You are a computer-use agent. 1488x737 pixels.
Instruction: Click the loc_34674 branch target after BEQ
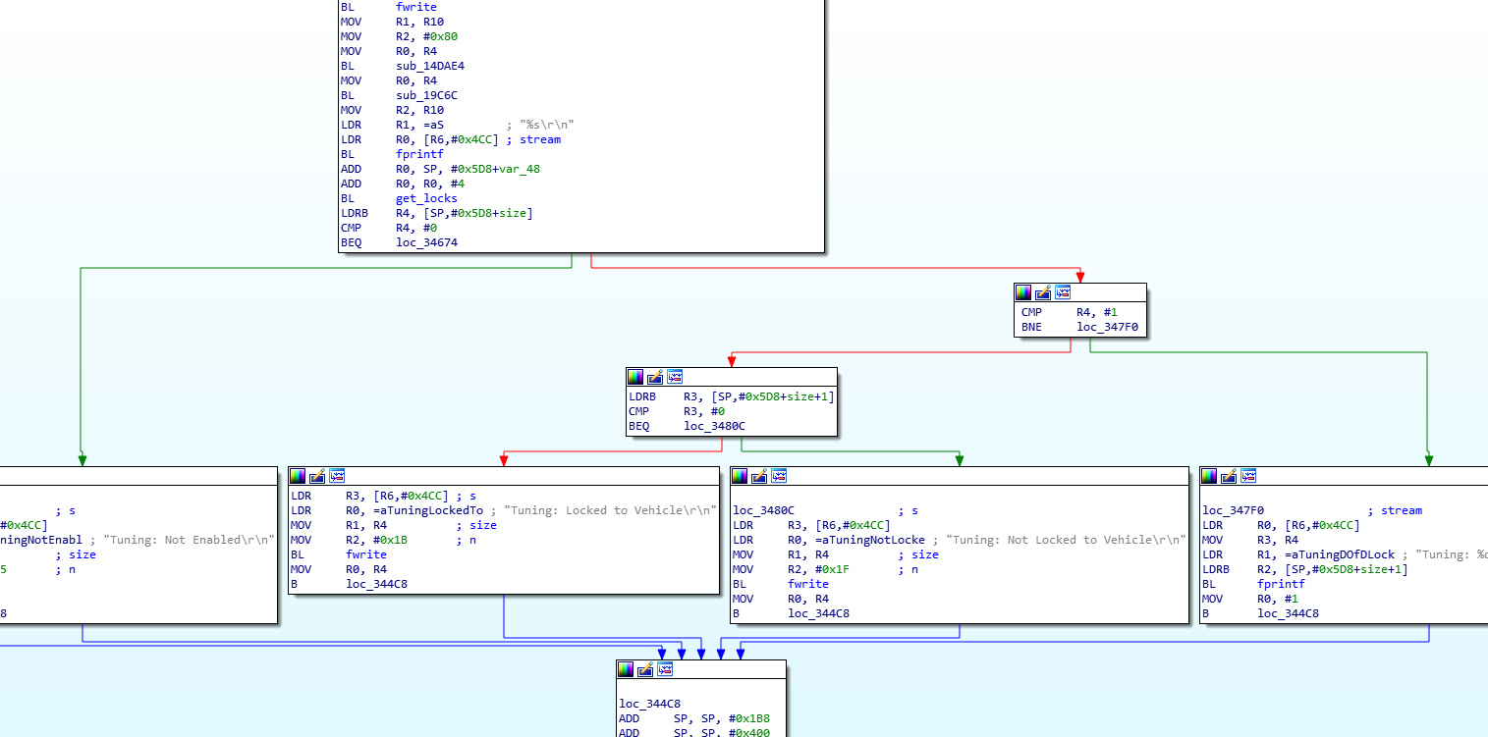(426, 242)
